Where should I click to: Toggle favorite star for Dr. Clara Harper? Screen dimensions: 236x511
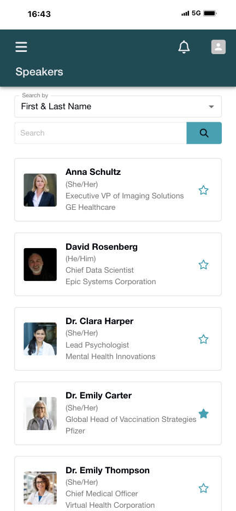click(203, 339)
